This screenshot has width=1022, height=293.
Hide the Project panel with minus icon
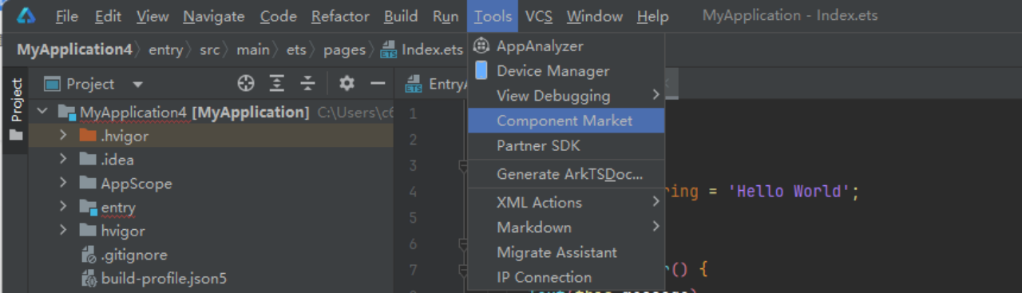(378, 84)
